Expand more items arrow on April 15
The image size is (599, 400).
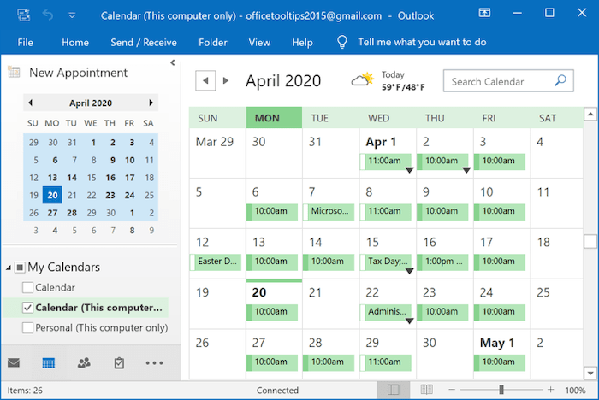coord(409,271)
